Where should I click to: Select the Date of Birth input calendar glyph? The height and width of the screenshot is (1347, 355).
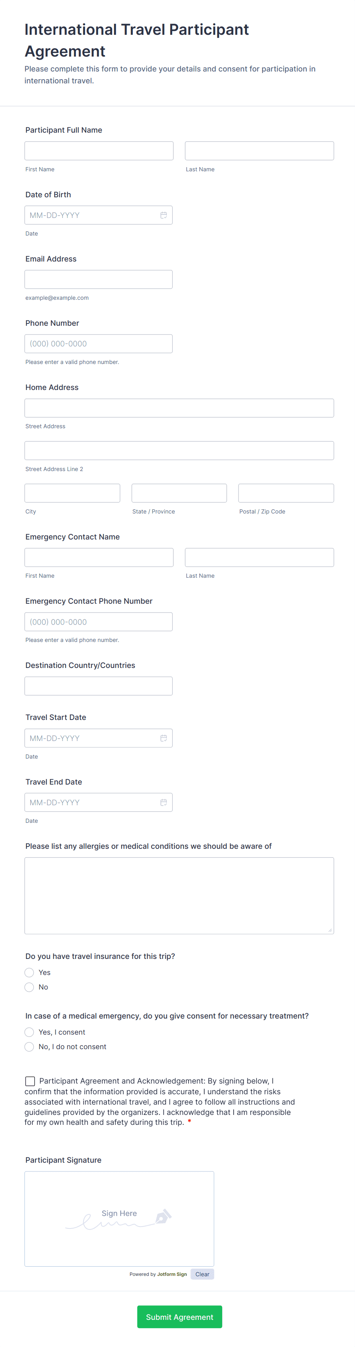click(163, 214)
